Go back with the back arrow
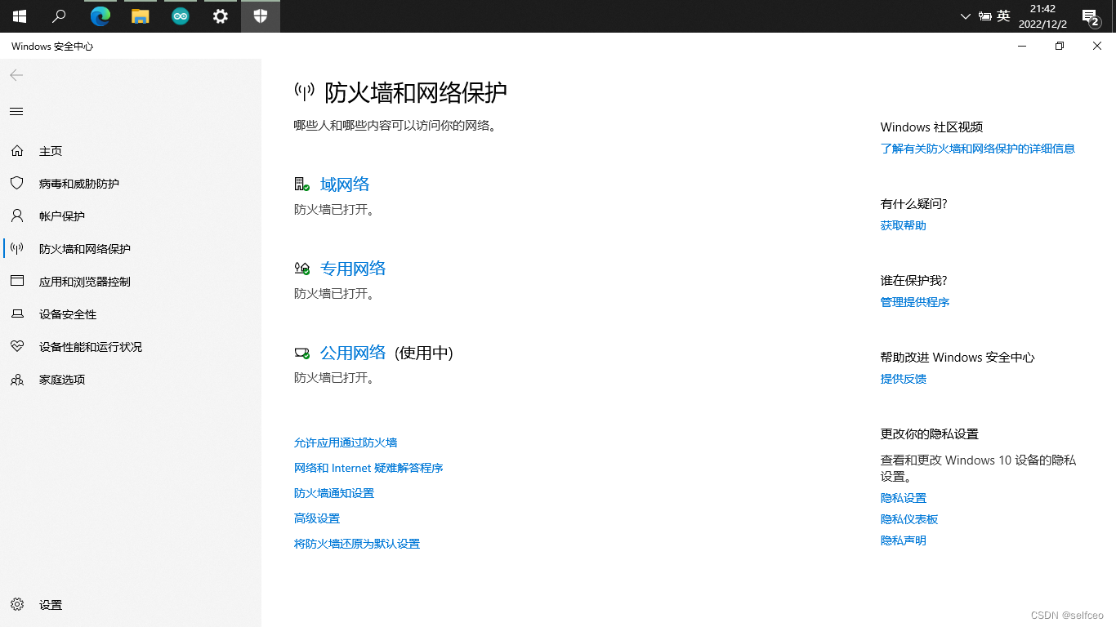Image resolution: width=1116 pixels, height=627 pixels. pos(16,75)
